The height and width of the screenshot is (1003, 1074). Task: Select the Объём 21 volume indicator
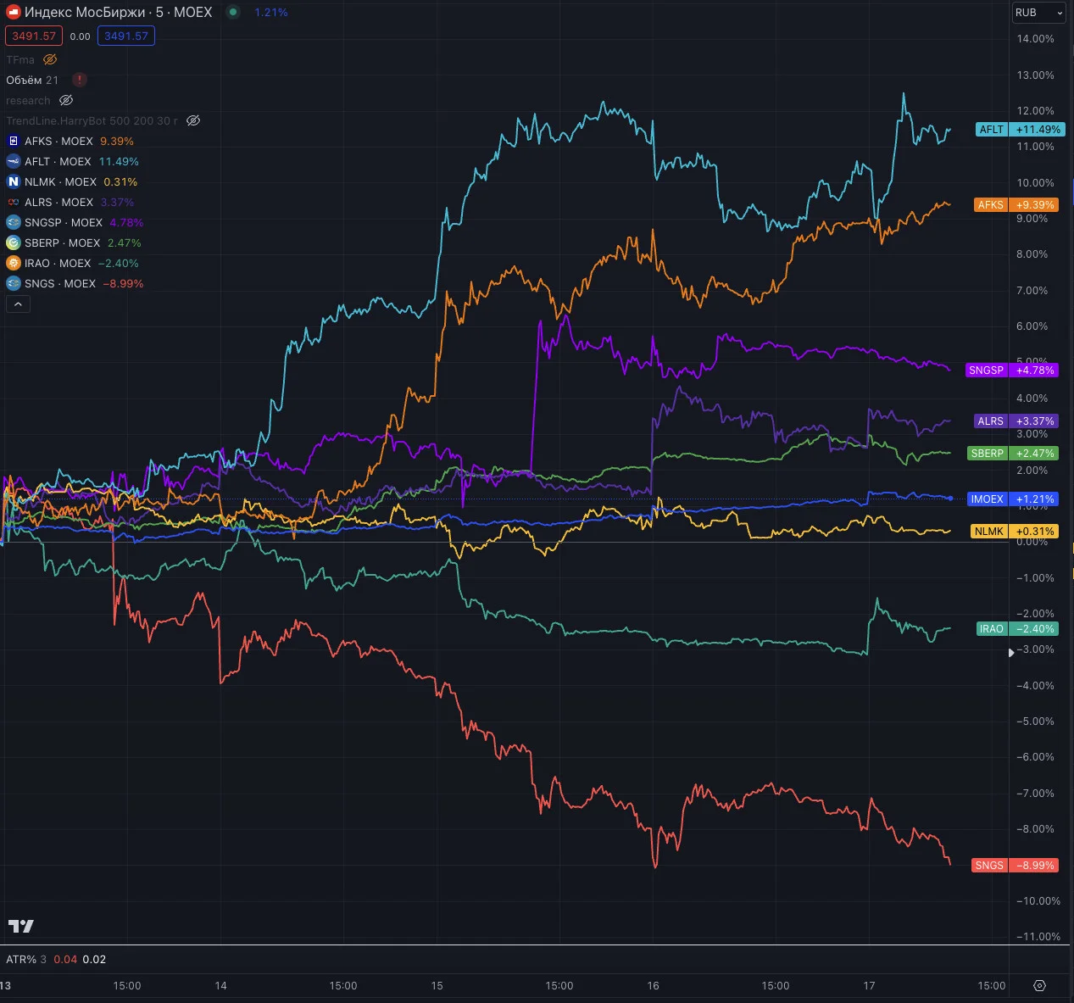(x=32, y=80)
